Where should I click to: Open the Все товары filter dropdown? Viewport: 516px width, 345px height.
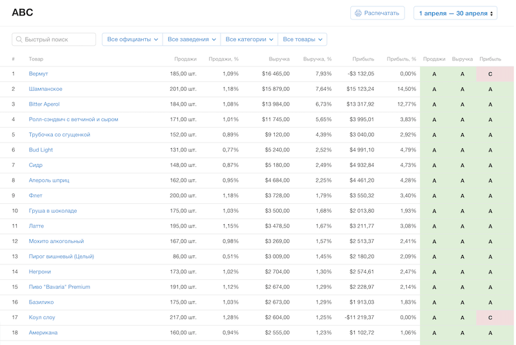pos(302,39)
